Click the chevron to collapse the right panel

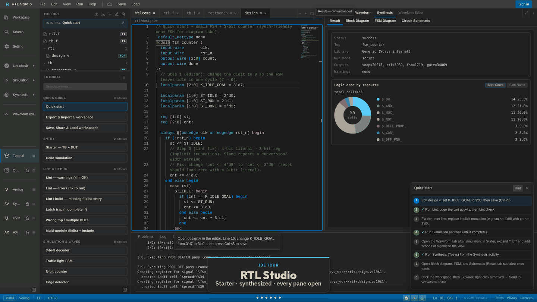tap(534, 13)
